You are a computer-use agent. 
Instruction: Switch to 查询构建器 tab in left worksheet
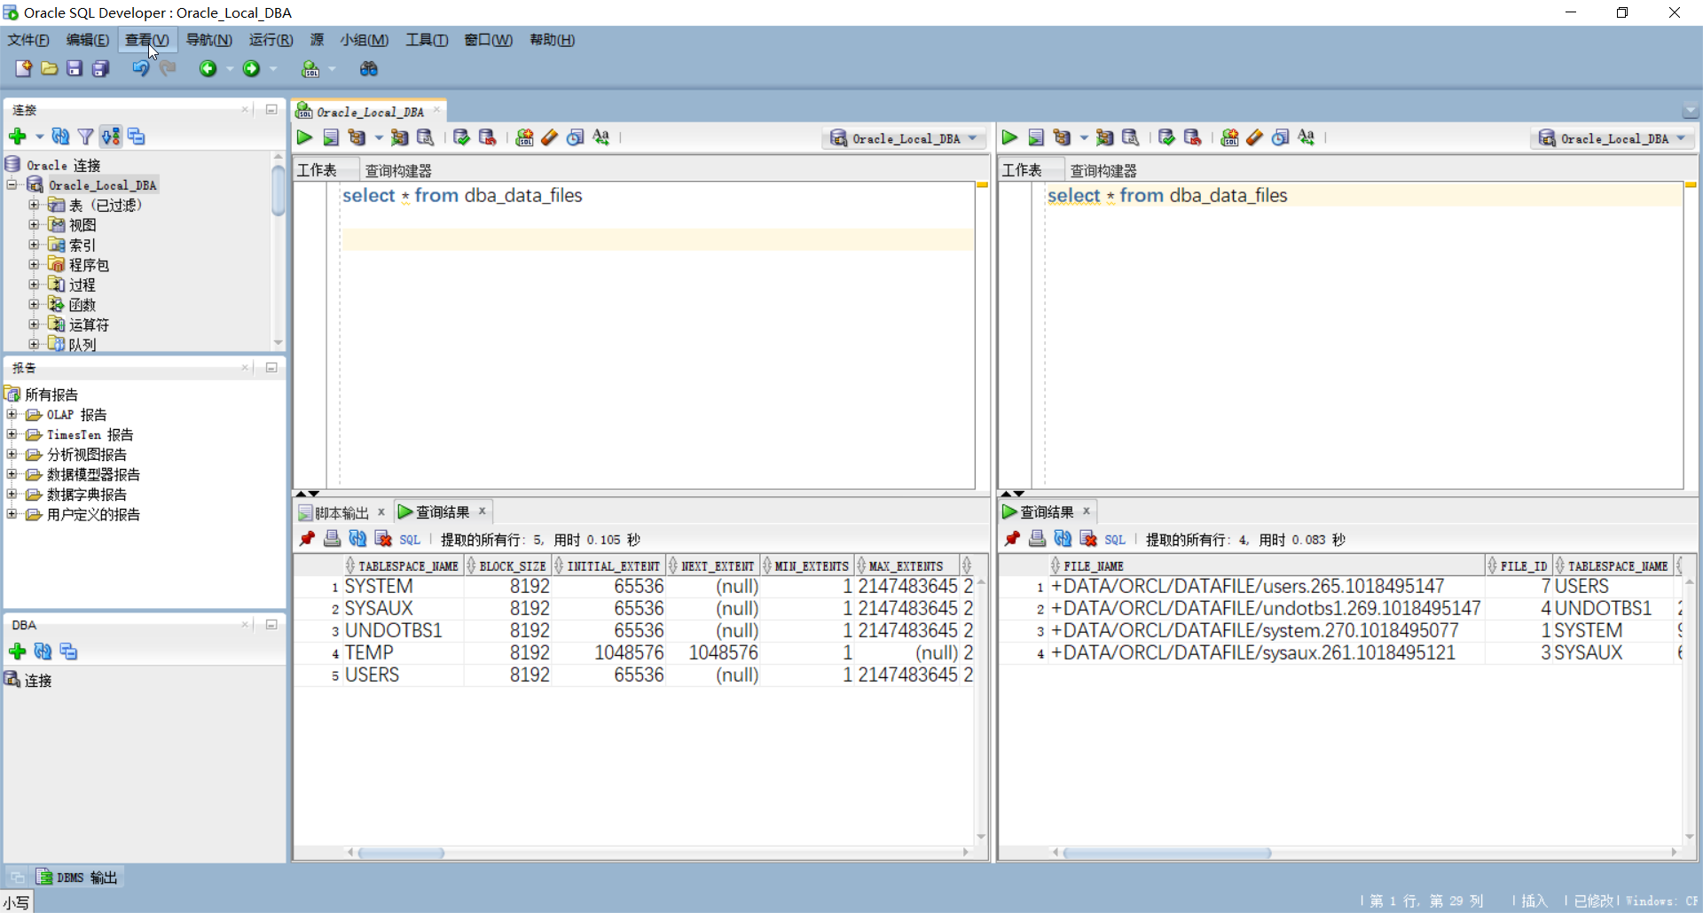[398, 170]
